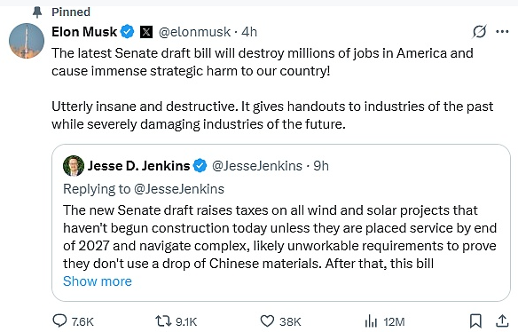Open quoted tweet text about Senate draft
The image size is (518, 332).
coord(279,237)
